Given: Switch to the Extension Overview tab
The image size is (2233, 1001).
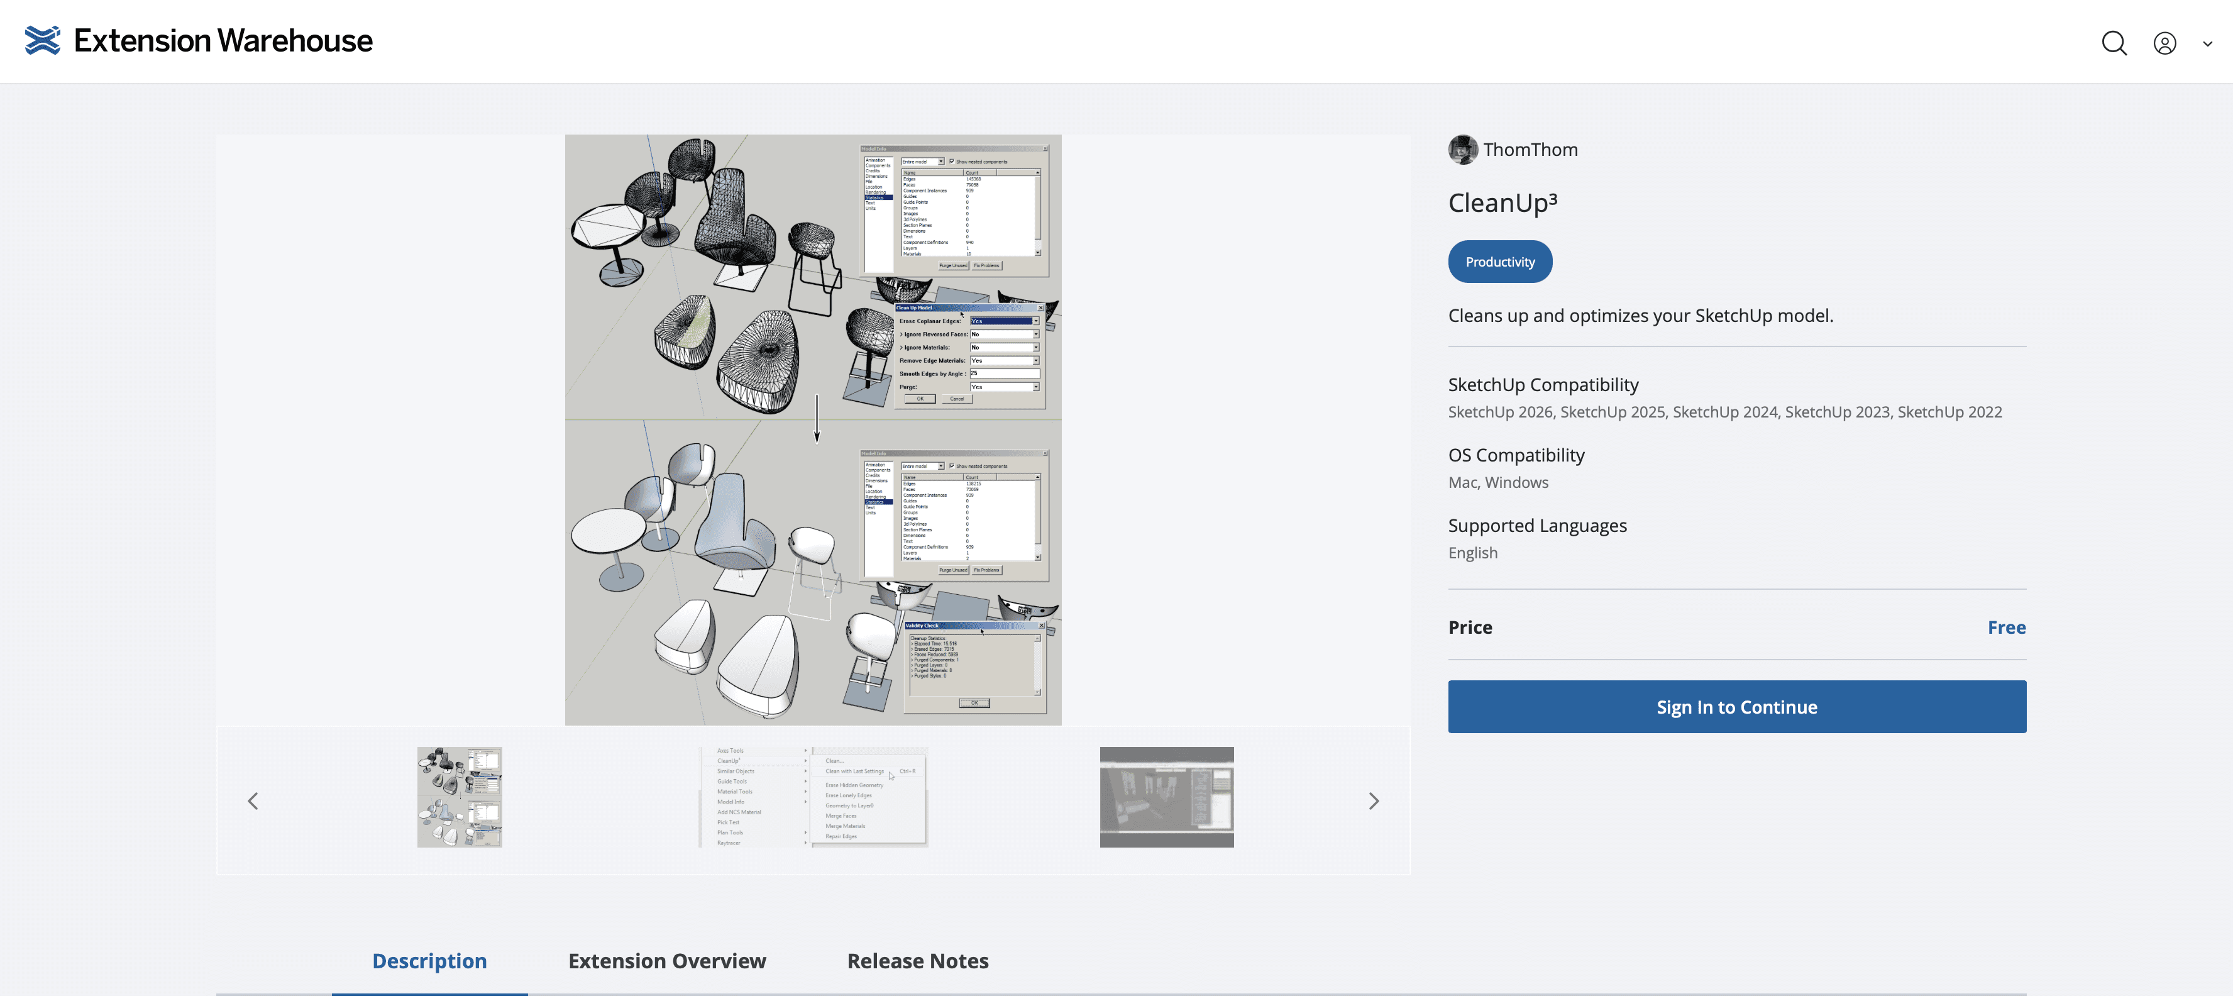Looking at the screenshot, I should 666,961.
